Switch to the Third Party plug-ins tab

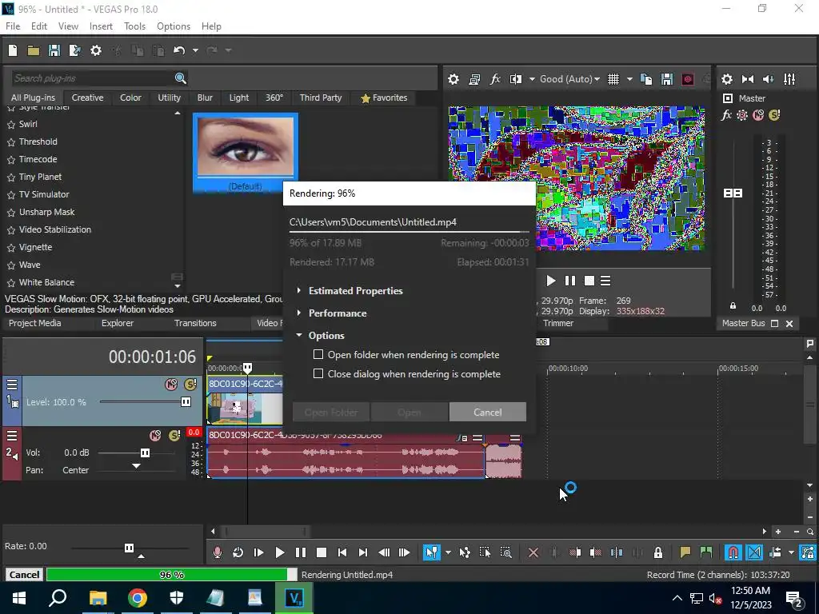321,98
